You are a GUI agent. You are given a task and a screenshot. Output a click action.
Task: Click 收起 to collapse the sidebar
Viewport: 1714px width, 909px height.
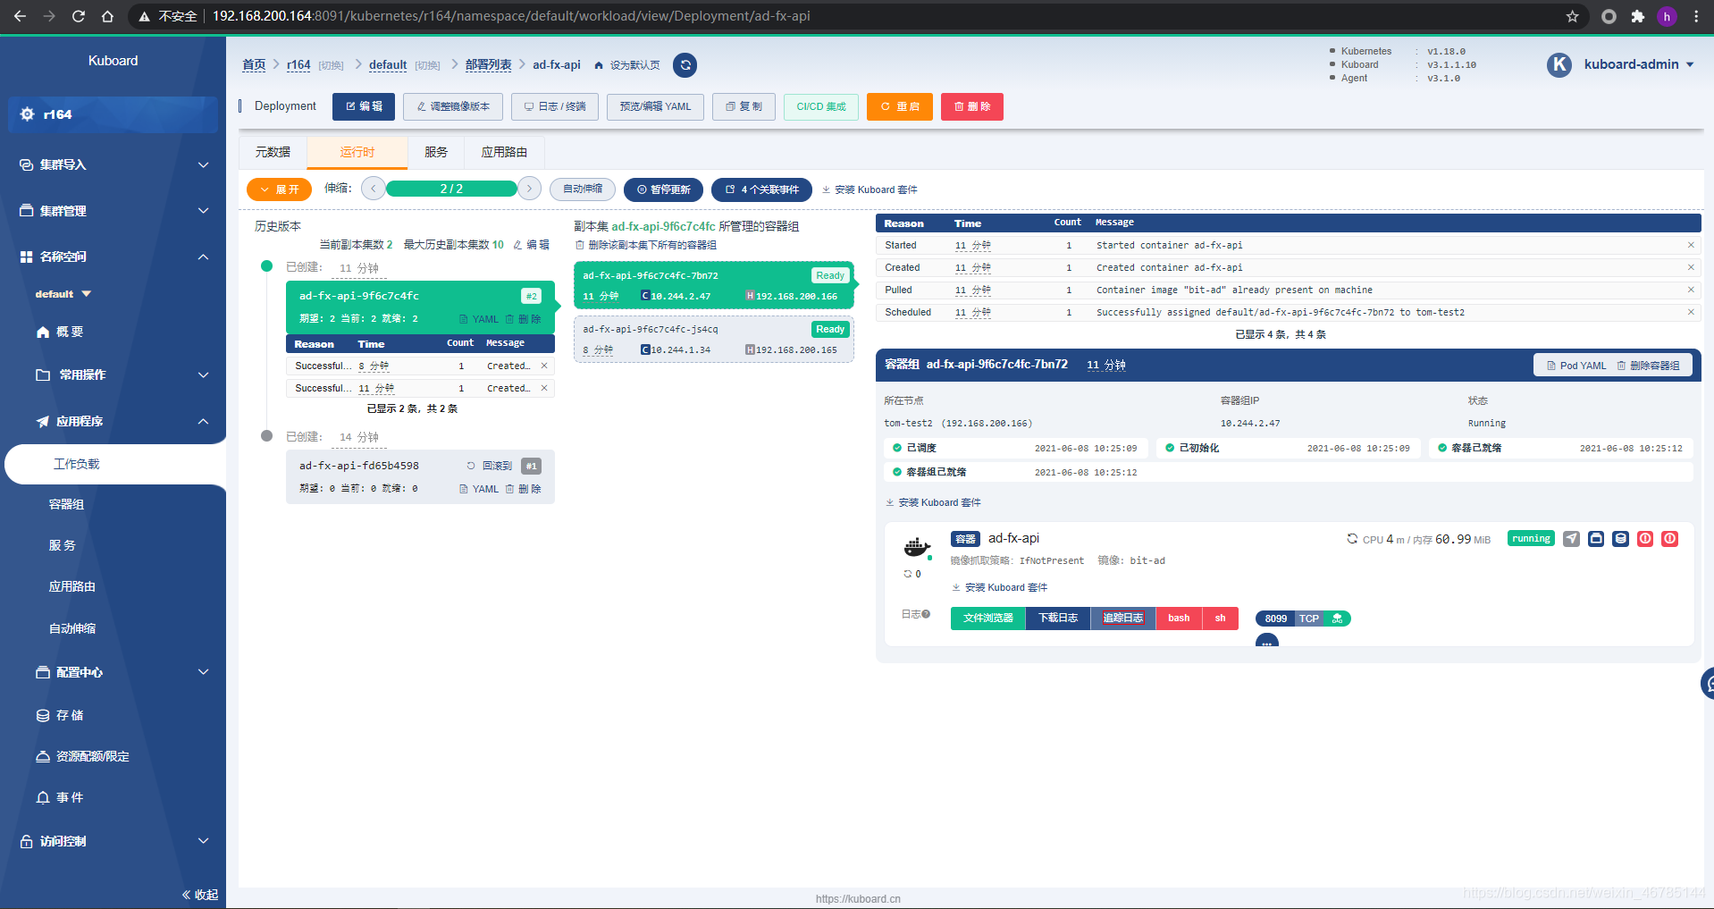200,895
